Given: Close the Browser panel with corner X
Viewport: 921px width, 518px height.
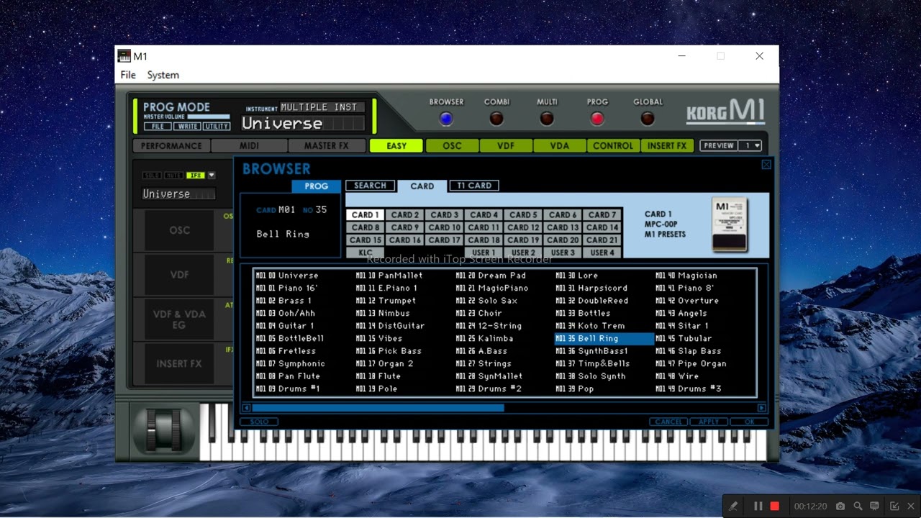Looking at the screenshot, I should (x=766, y=165).
